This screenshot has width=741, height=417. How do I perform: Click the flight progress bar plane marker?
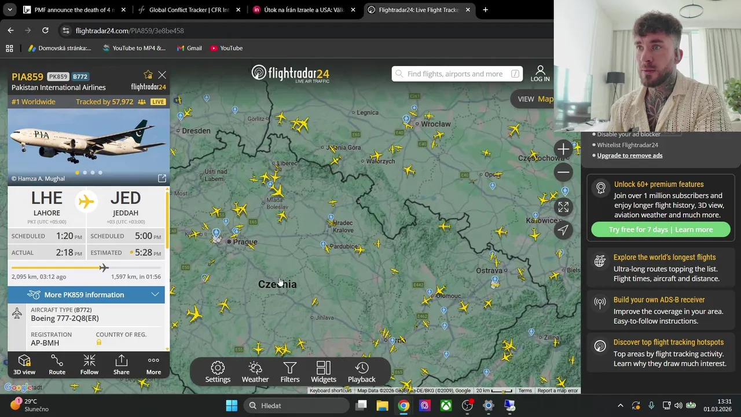104,268
